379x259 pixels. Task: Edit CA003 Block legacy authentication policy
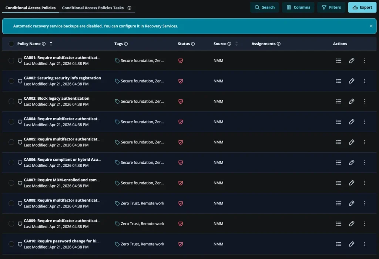[x=352, y=101]
